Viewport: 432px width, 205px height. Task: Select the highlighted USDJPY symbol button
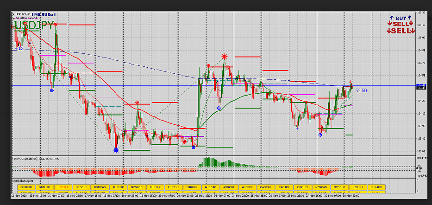click(x=63, y=187)
